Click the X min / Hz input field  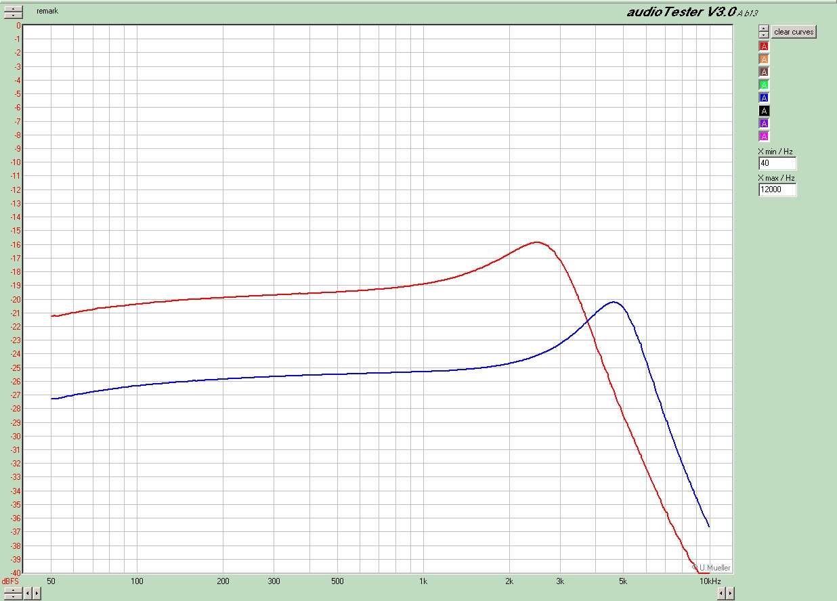tap(777, 163)
